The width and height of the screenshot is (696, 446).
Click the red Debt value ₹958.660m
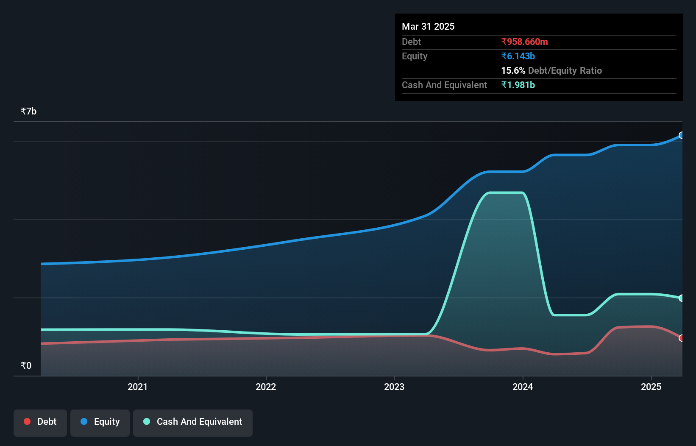[524, 42]
